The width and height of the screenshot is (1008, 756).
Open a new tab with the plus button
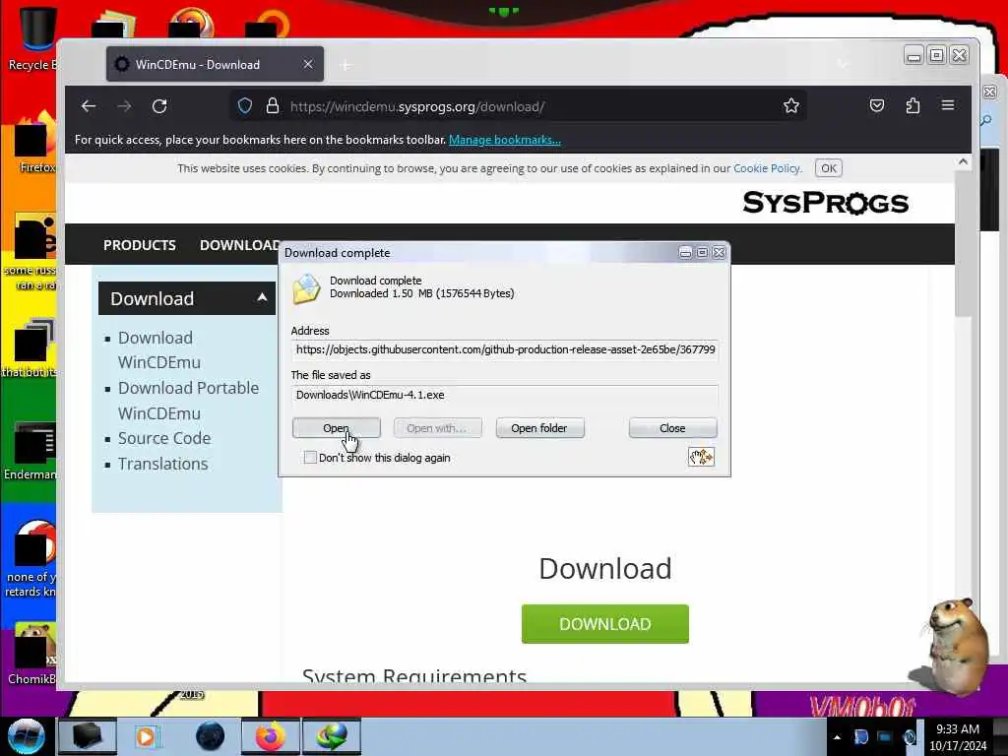coord(346,65)
